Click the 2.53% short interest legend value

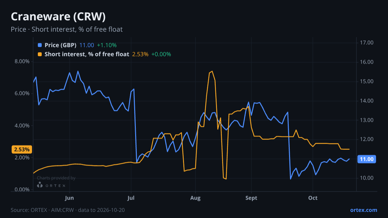(140, 54)
